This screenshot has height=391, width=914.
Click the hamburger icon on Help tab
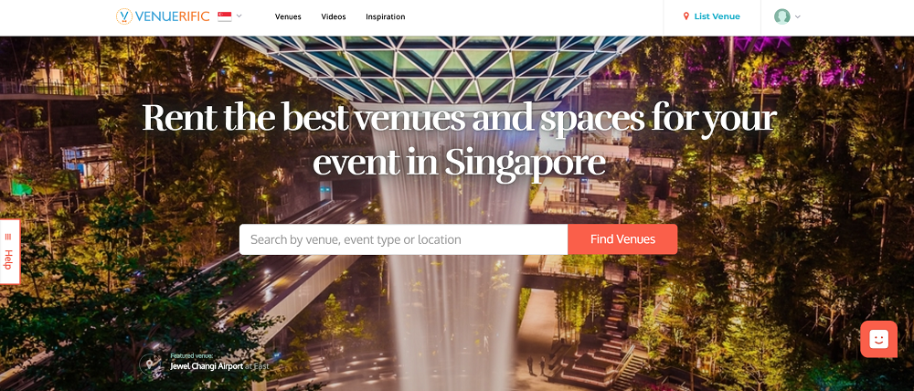(x=8, y=237)
